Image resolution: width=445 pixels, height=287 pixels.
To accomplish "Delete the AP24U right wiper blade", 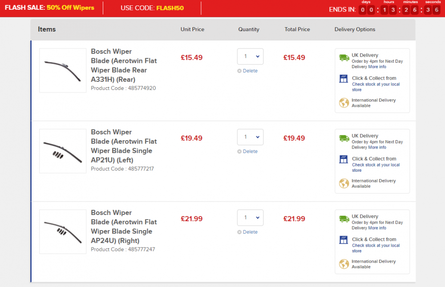I will pyautogui.click(x=250, y=232).
